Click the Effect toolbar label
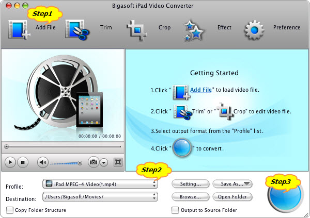310x218 pixels. [x=224, y=27]
